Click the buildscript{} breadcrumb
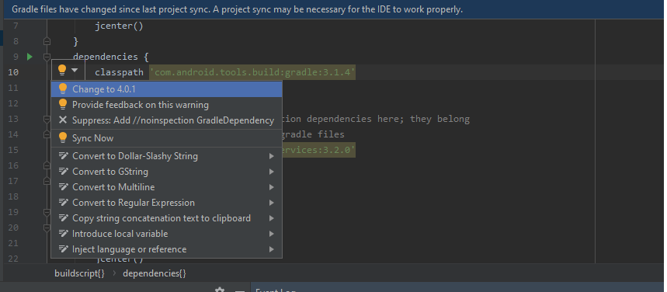 (x=79, y=273)
